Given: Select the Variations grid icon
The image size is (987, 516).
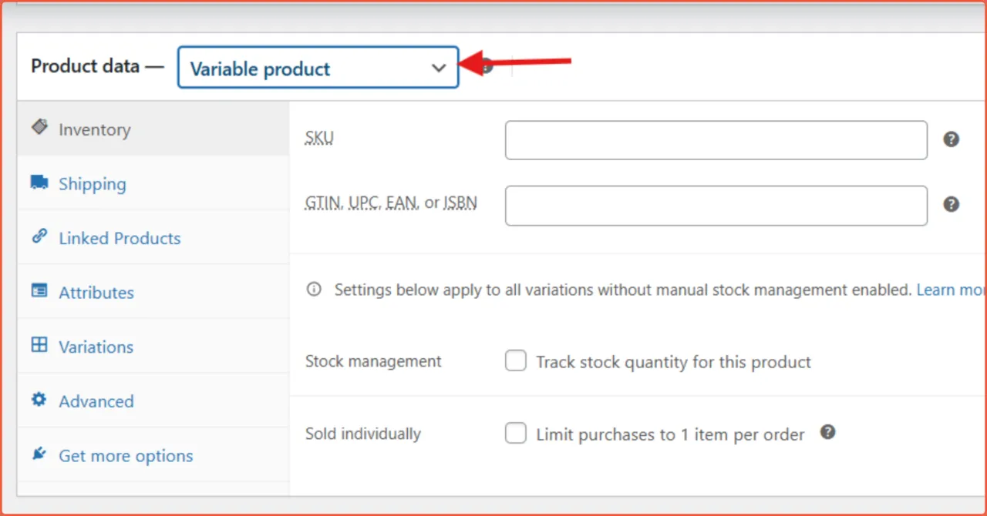Looking at the screenshot, I should (40, 345).
